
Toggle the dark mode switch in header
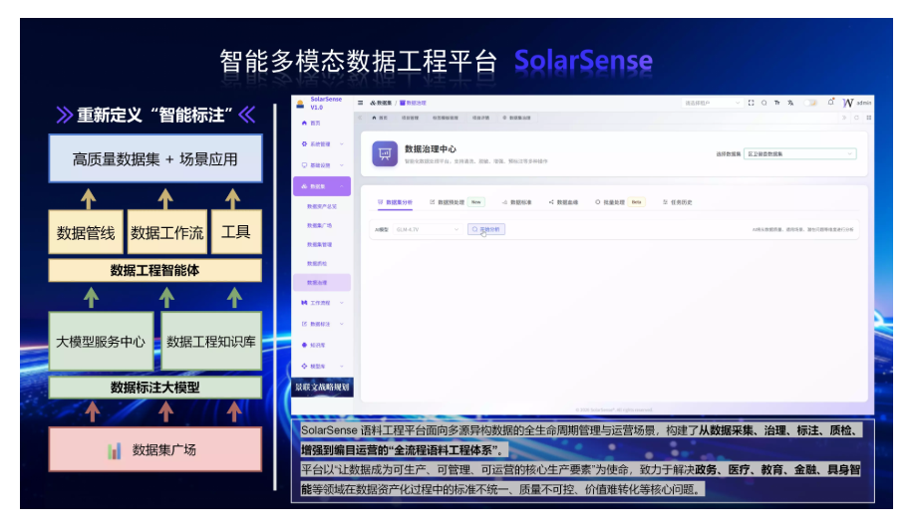click(811, 103)
